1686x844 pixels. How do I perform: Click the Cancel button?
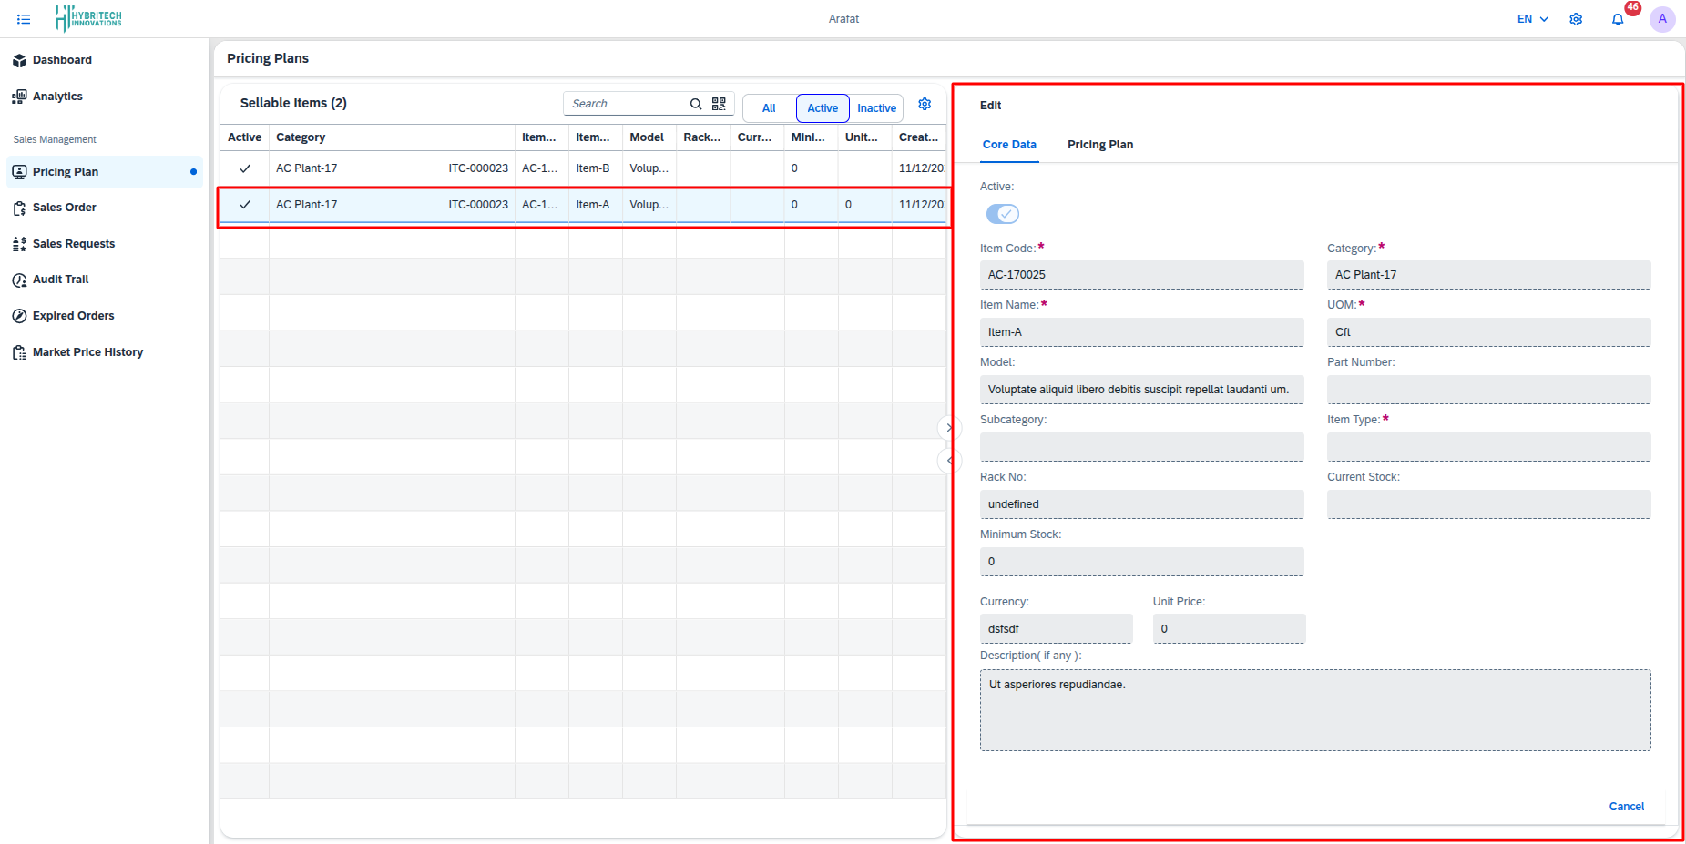pyautogui.click(x=1626, y=806)
